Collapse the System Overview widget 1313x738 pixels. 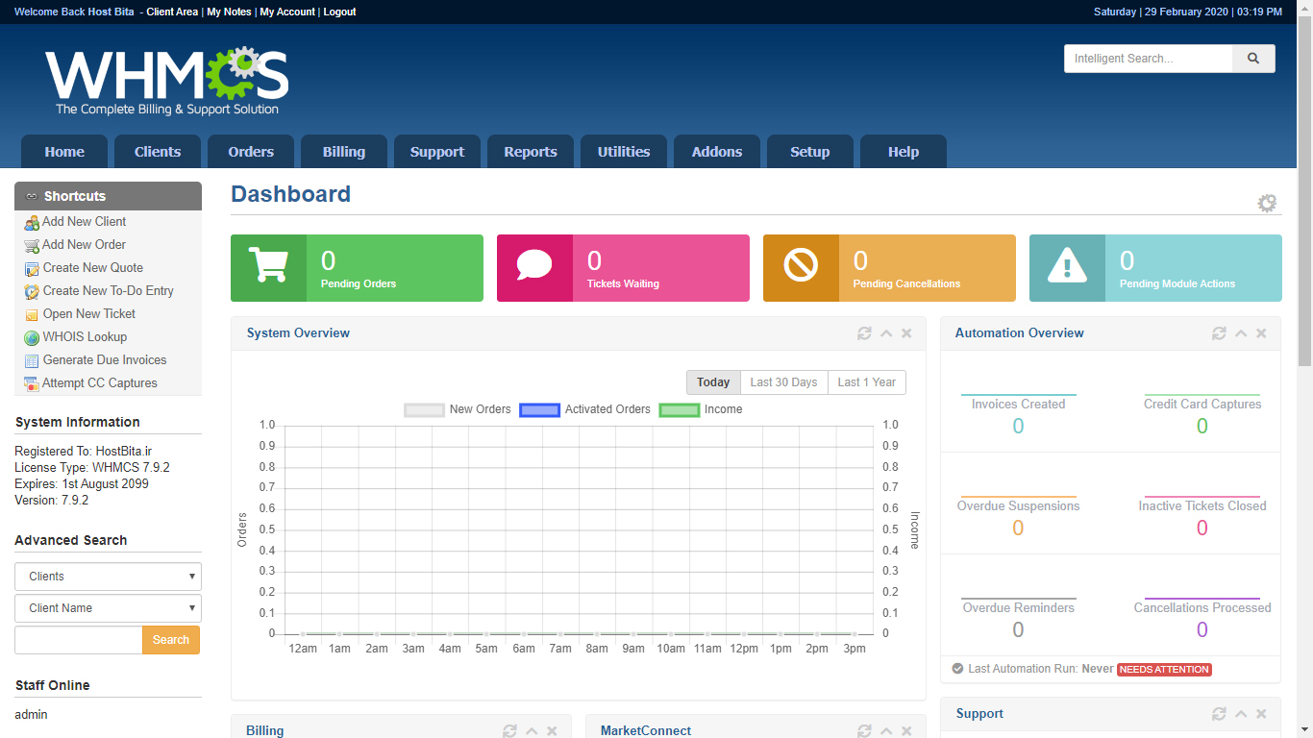[886, 333]
